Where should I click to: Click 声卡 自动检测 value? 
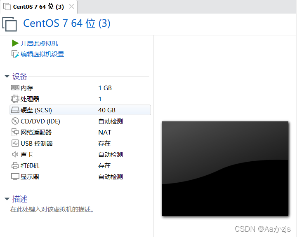(x=111, y=155)
